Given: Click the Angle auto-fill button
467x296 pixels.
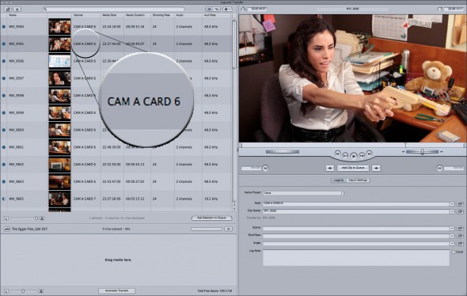Looking at the screenshot, I should pyautogui.click(x=460, y=244).
